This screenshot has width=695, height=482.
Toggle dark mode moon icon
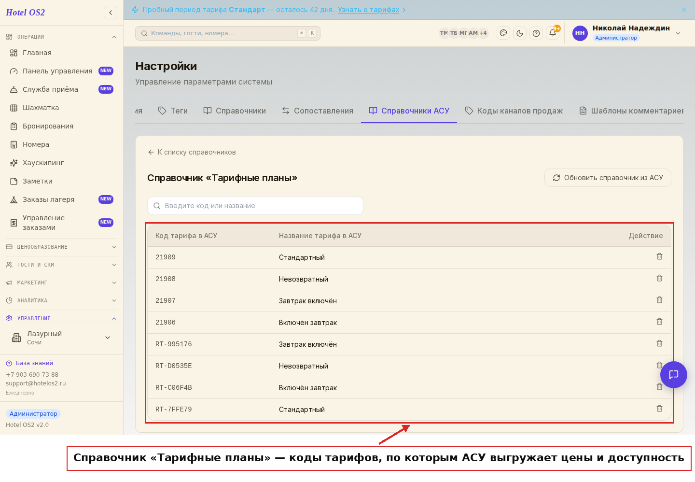point(520,33)
